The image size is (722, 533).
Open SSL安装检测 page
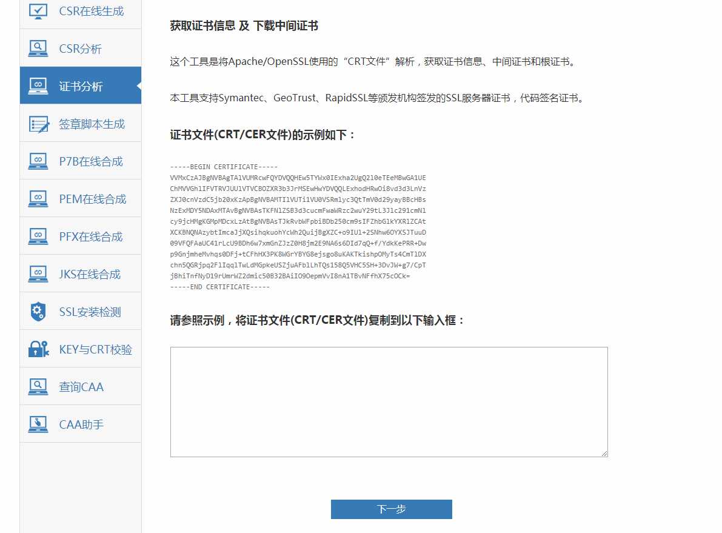click(81, 312)
